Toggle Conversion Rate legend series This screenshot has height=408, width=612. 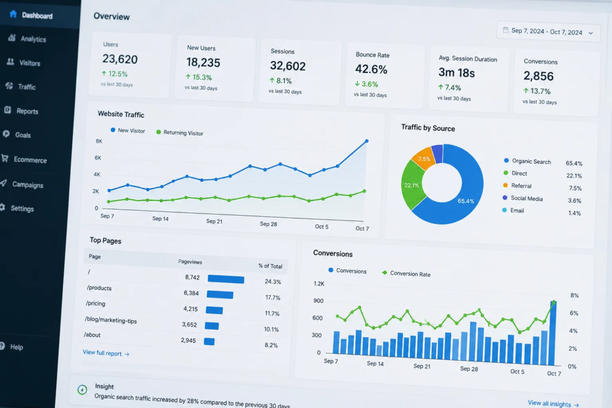pos(406,274)
